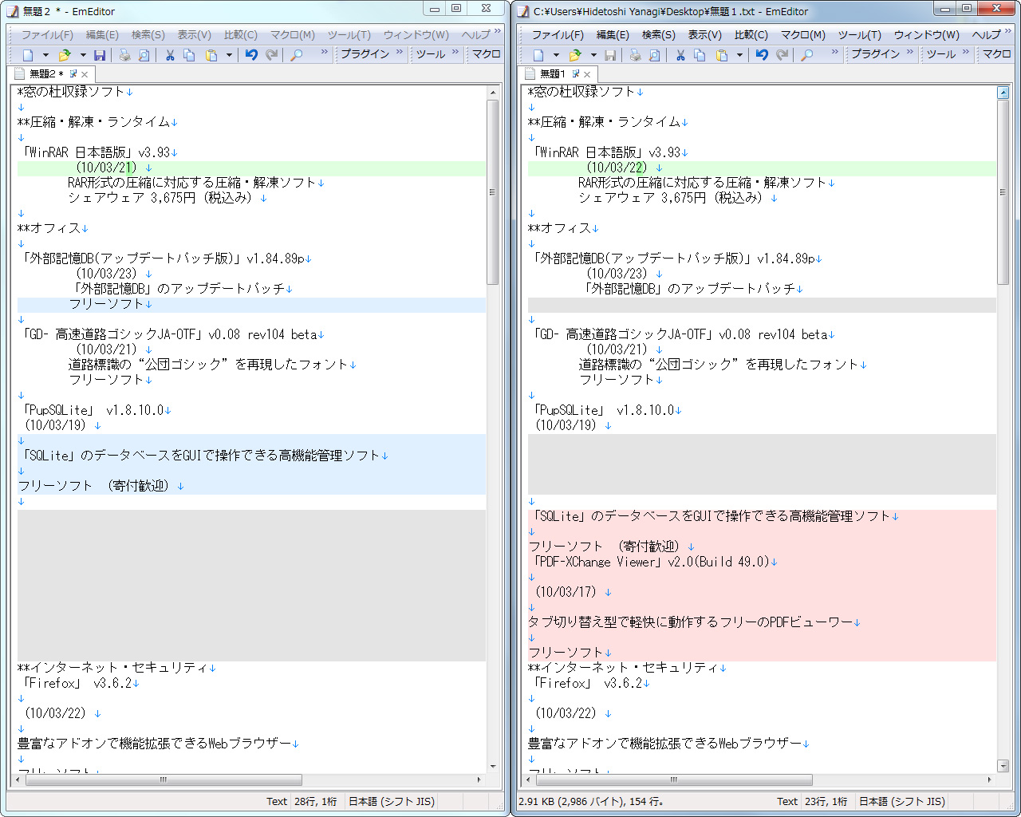
Task: Click Paste clipboard icon in right window
Action: tap(722, 55)
